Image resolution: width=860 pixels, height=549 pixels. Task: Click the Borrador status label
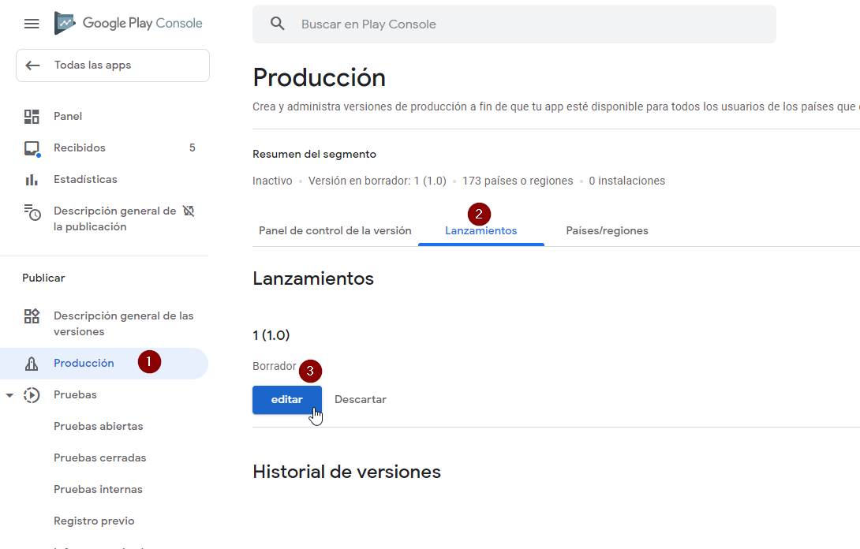tap(275, 366)
